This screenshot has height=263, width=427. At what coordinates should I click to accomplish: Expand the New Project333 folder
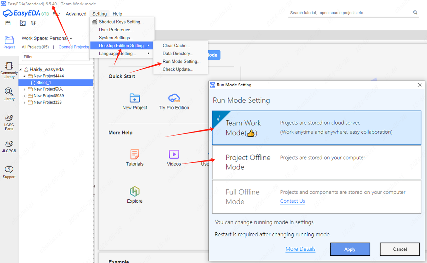tap(25, 103)
